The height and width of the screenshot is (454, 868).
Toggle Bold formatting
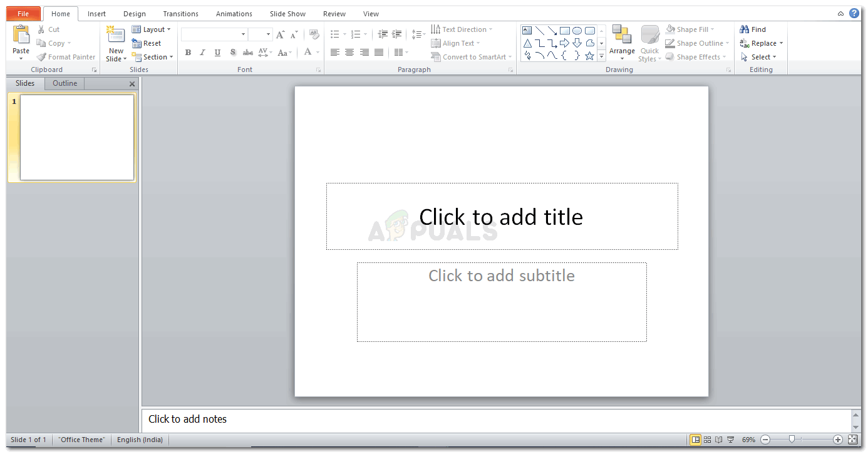point(188,53)
